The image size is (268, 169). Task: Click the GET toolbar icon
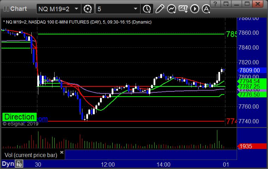pyautogui.click(x=183, y=9)
